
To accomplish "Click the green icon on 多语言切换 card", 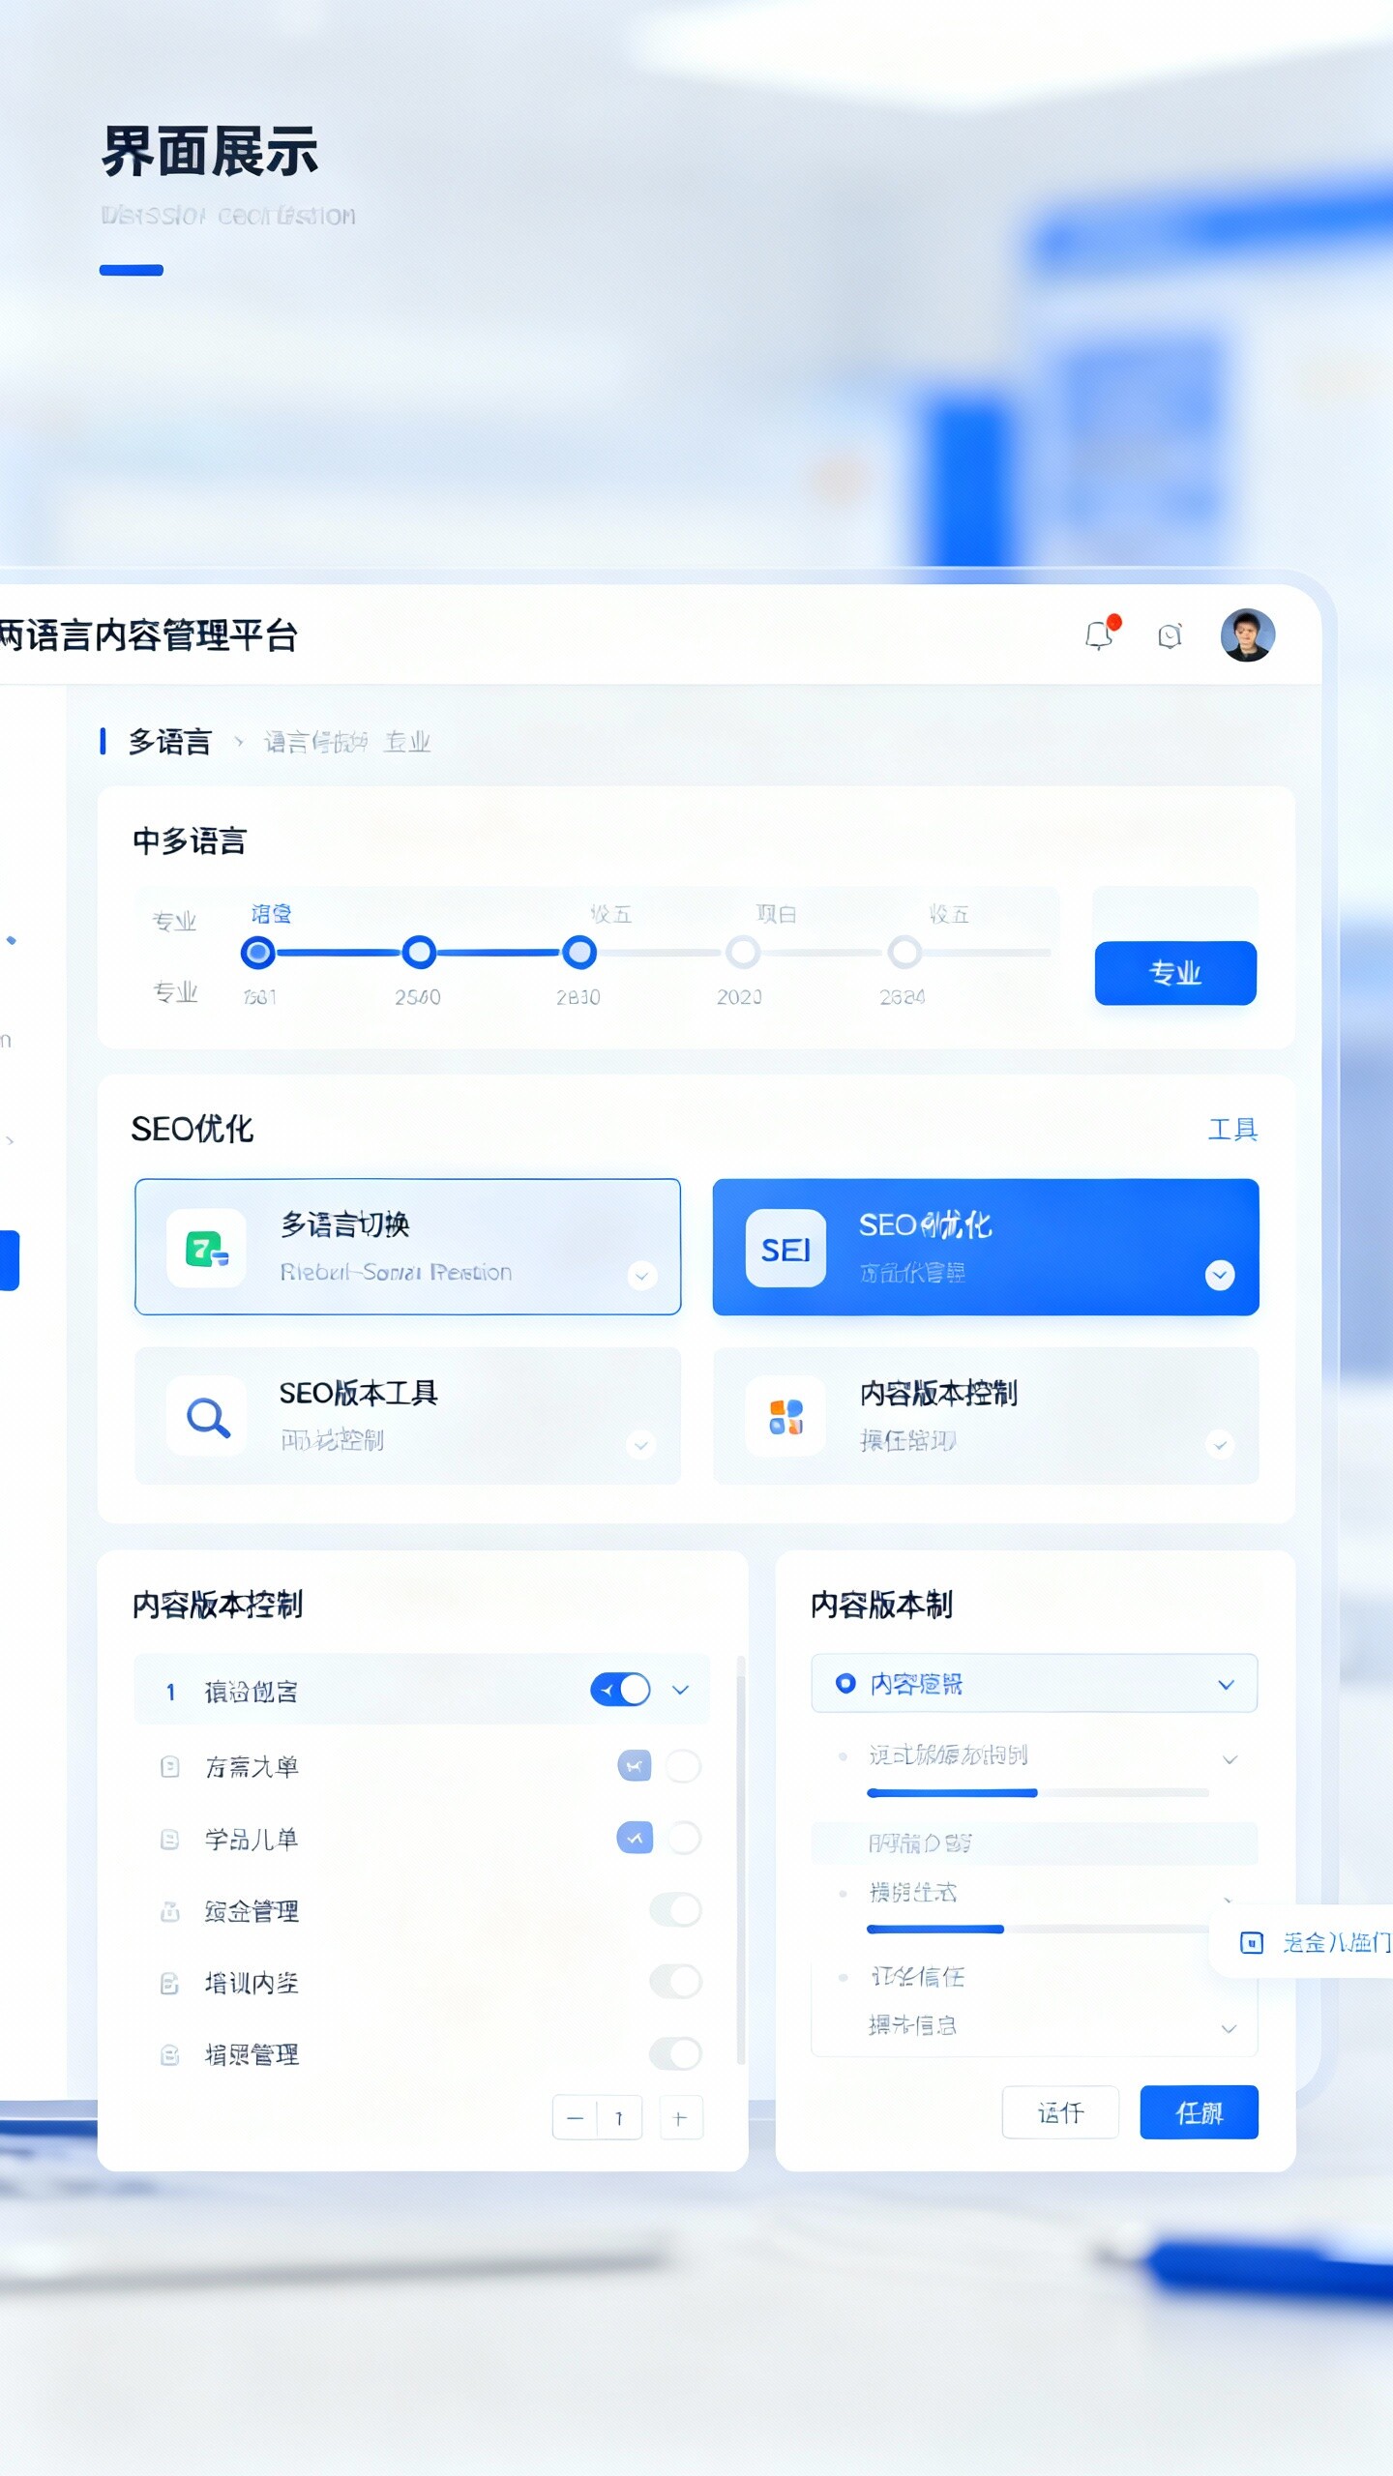I will click(x=206, y=1248).
